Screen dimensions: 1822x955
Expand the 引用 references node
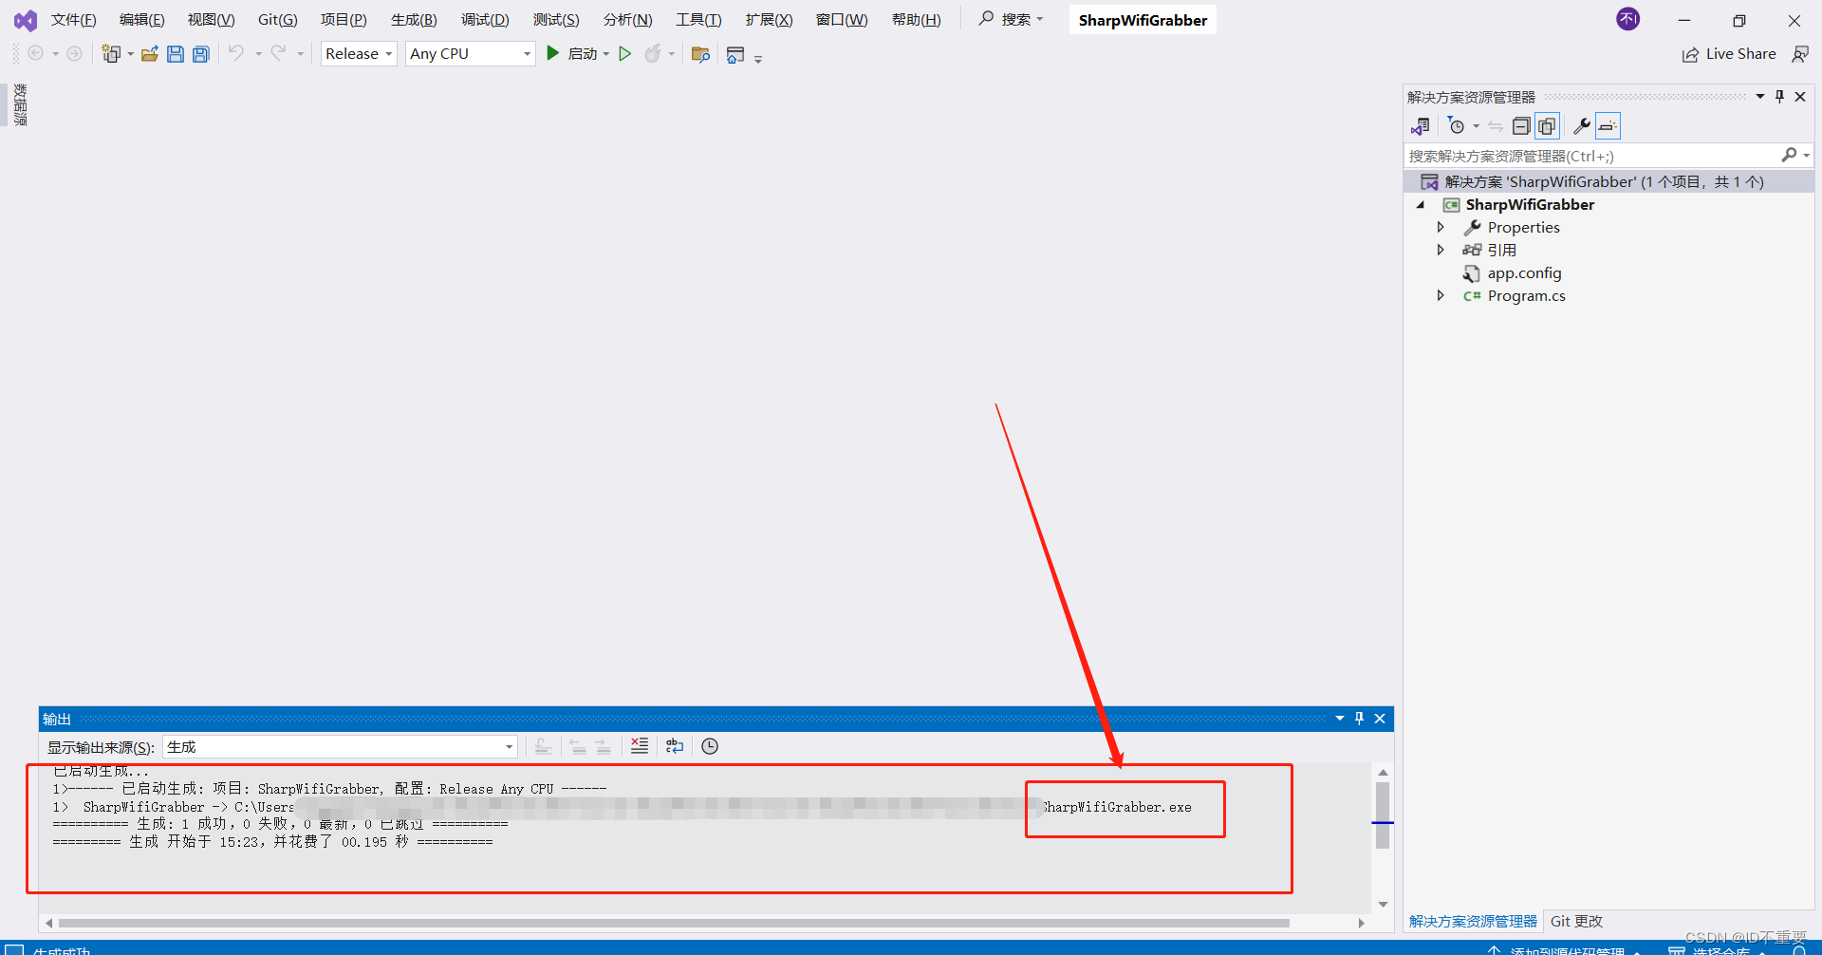click(1441, 250)
